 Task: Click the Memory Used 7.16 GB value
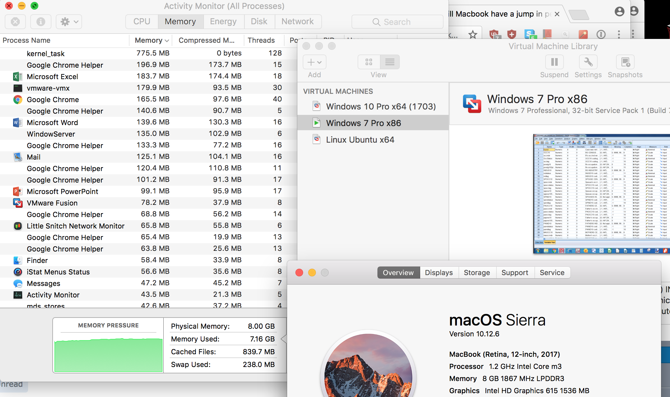pyautogui.click(x=262, y=339)
